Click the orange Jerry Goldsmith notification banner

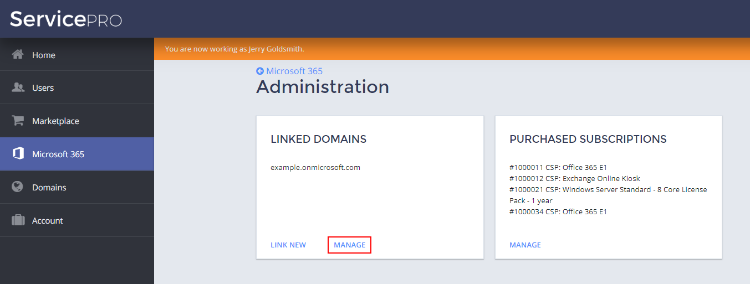pyautogui.click(x=451, y=49)
